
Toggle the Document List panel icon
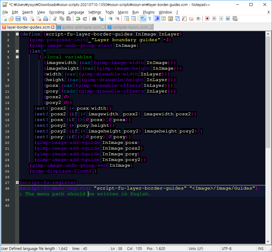point(177,19)
